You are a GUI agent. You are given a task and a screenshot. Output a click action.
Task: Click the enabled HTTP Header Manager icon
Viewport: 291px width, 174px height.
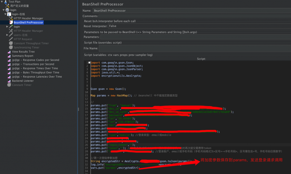pos(11,18)
